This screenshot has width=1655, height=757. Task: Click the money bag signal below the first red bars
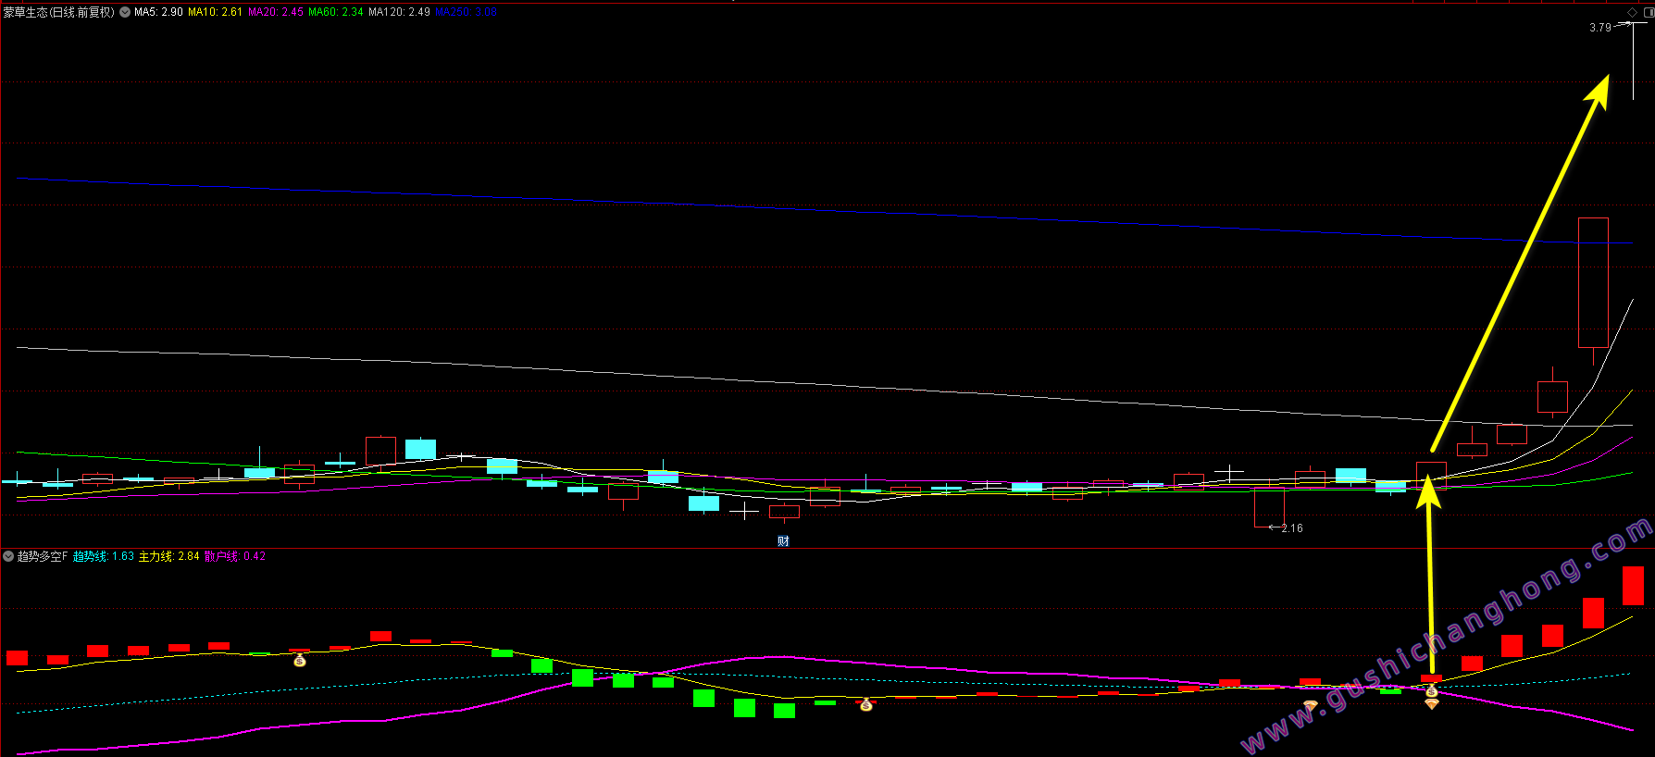point(299,660)
